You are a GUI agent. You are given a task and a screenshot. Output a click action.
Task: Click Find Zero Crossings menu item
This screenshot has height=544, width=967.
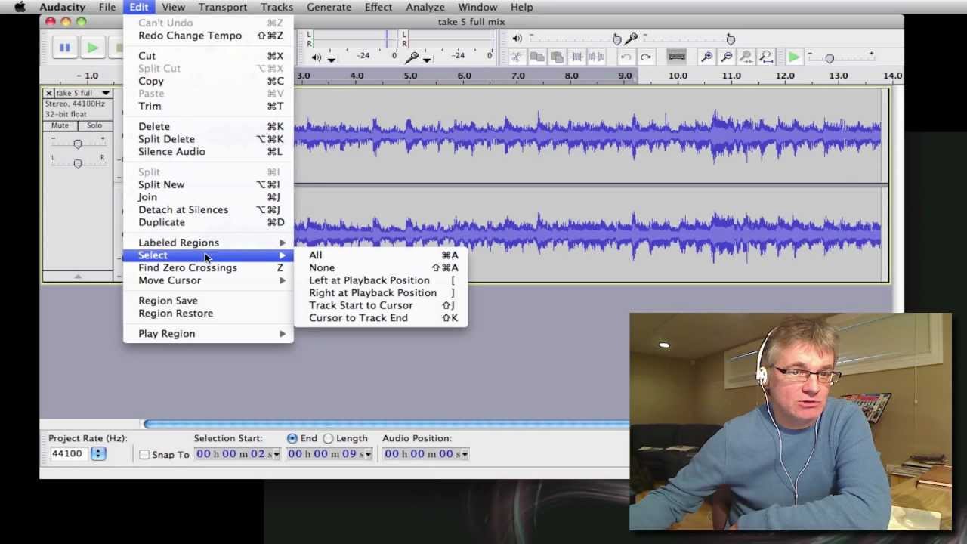(187, 267)
